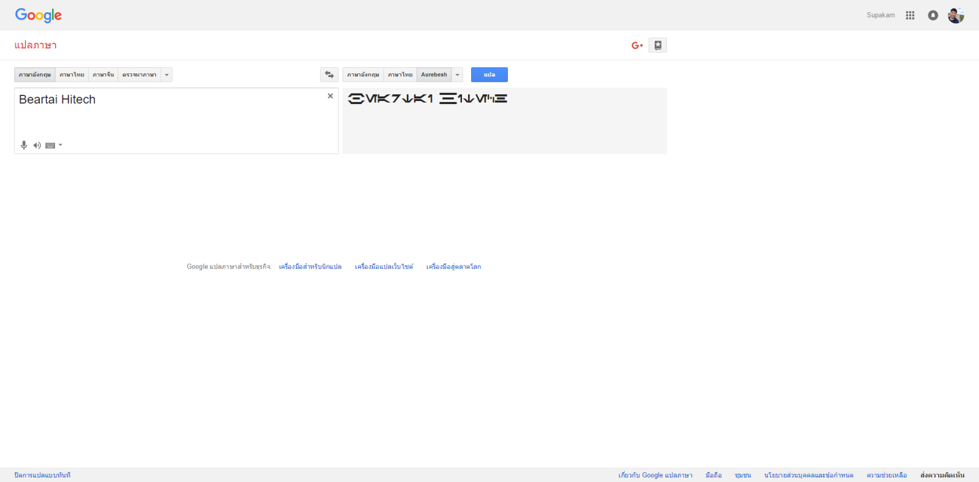Click the microphone voice input icon
Viewport: 979px width, 482px height.
pyautogui.click(x=24, y=145)
